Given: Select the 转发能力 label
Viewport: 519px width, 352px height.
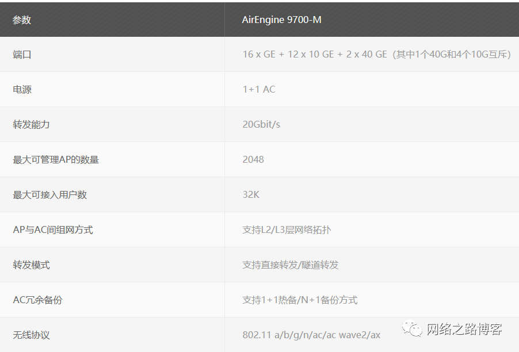Looking at the screenshot, I should coord(31,125).
